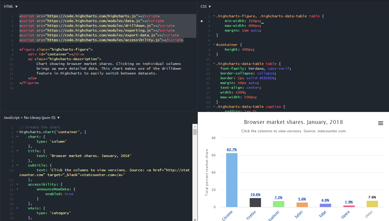
Task: Open the statcounter.com source link in chart subtitle
Action: point(331,131)
